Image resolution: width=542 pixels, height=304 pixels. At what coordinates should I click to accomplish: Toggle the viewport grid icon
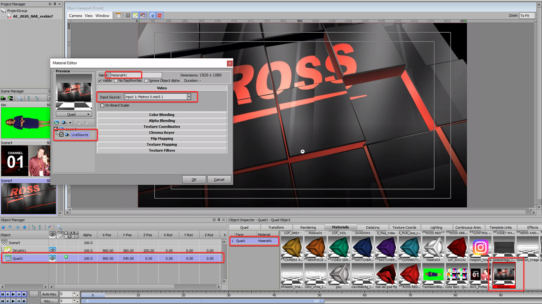tap(128, 15)
